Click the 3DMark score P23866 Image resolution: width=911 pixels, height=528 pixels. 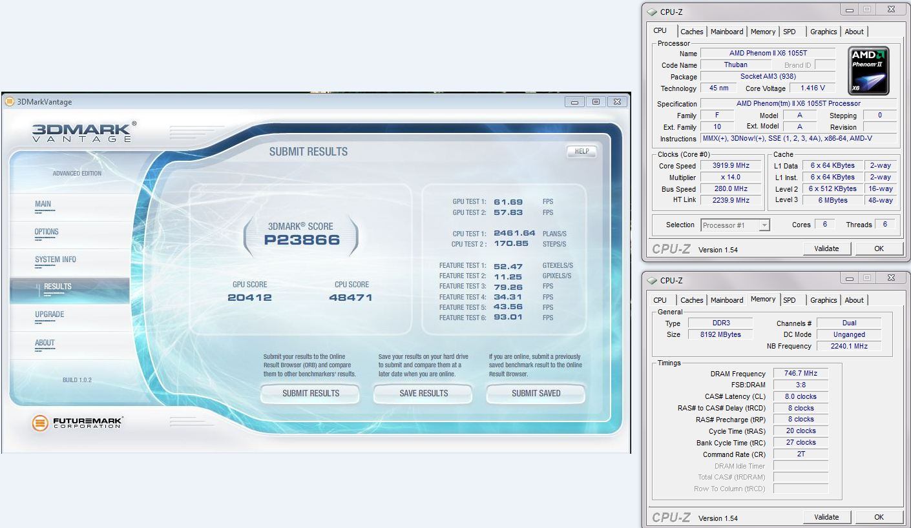pyautogui.click(x=302, y=239)
